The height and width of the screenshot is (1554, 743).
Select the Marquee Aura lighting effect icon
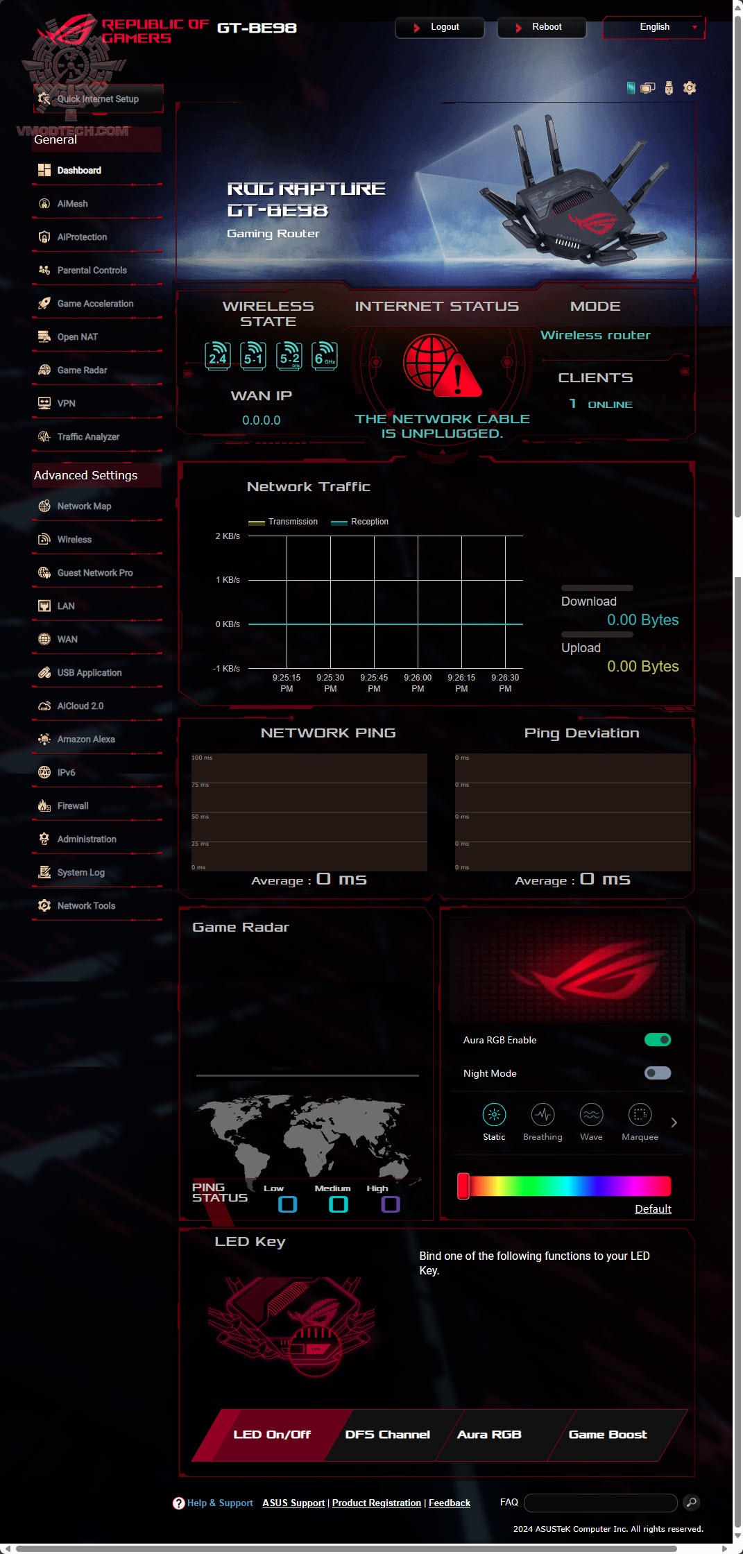tap(640, 1115)
